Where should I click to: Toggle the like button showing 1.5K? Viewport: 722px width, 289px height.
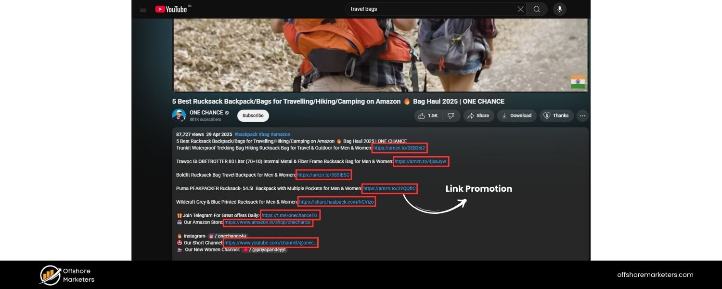(x=427, y=116)
